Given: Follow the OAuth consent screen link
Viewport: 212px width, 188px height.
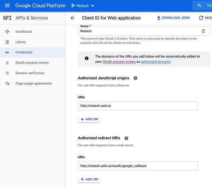Looking at the screenshot, I should tap(119, 62).
